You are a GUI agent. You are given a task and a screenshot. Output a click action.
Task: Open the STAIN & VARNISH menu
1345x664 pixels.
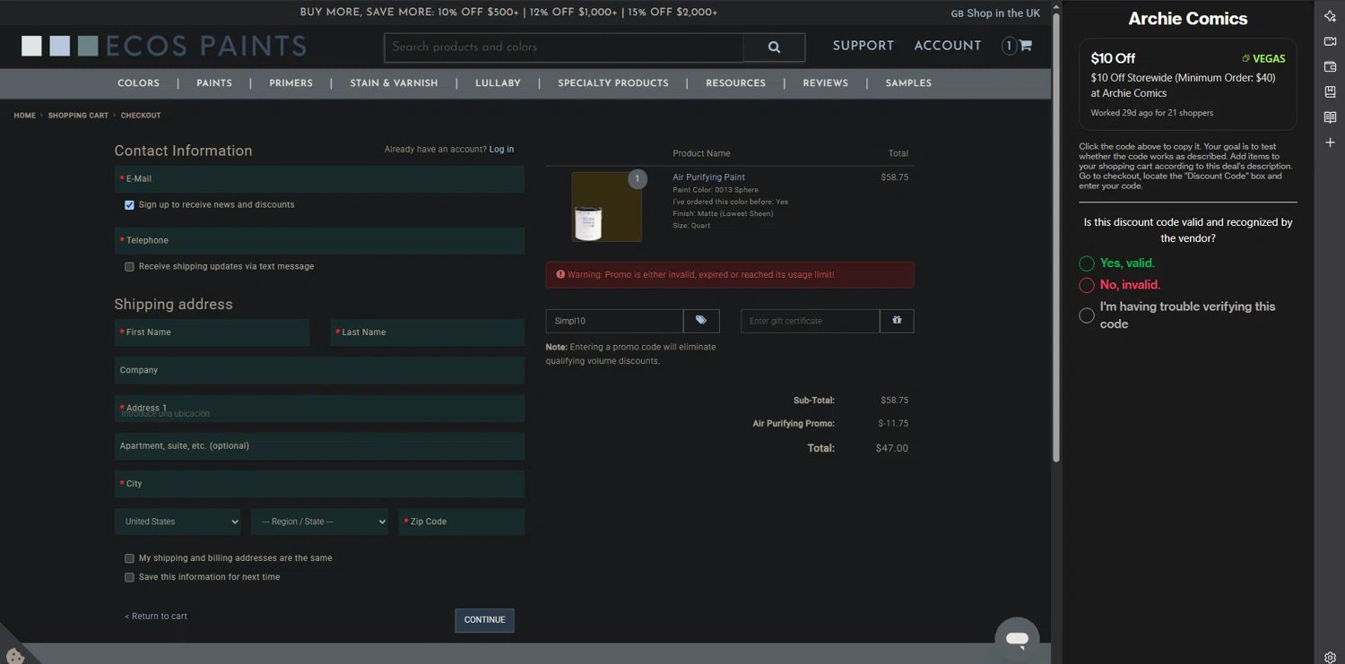[x=394, y=83]
